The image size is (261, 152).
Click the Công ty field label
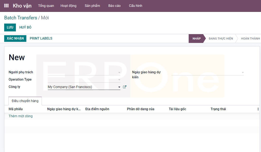(x=14, y=87)
